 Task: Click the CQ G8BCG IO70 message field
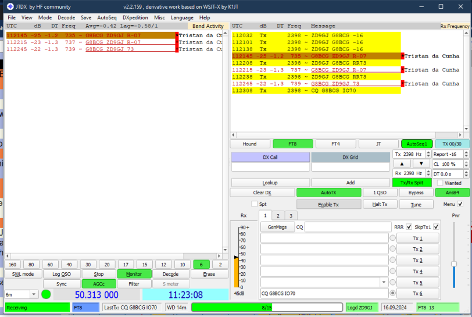tap(324, 293)
